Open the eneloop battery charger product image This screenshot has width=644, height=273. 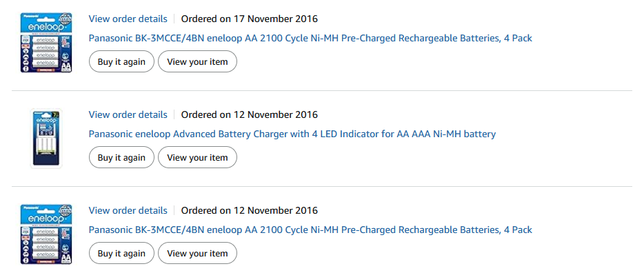click(x=46, y=139)
